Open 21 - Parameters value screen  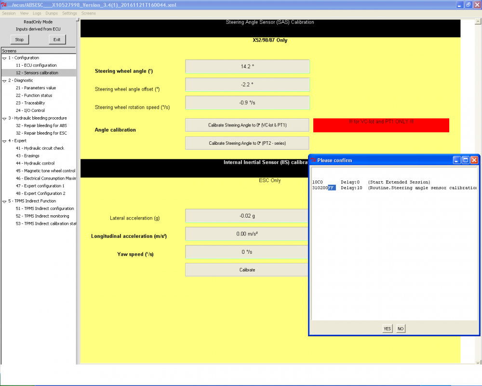[36, 88]
